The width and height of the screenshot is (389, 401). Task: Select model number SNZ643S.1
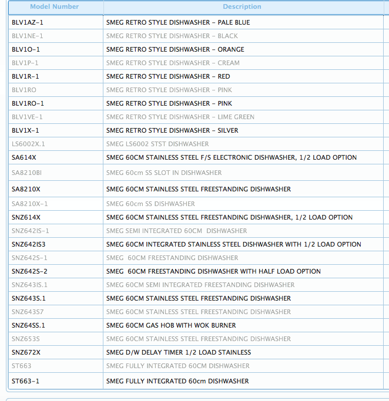click(29, 299)
